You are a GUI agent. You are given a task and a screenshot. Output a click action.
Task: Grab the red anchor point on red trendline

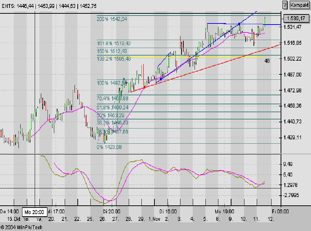coord(144,87)
